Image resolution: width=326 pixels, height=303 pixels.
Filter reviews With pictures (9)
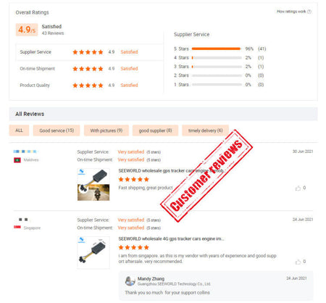[x=106, y=130]
